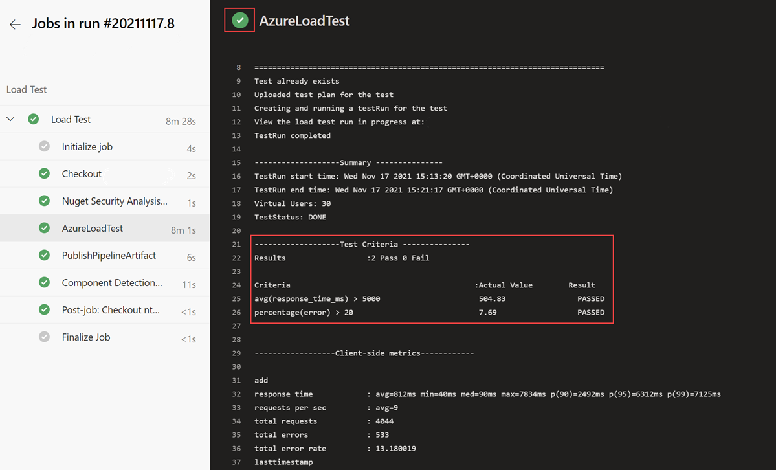Expand the AzureLoadTest step entry
This screenshot has width=776, height=470.
coord(94,228)
